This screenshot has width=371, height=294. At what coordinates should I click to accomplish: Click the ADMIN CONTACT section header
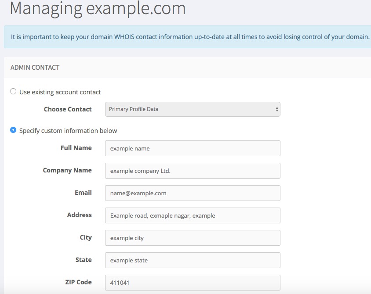point(35,68)
